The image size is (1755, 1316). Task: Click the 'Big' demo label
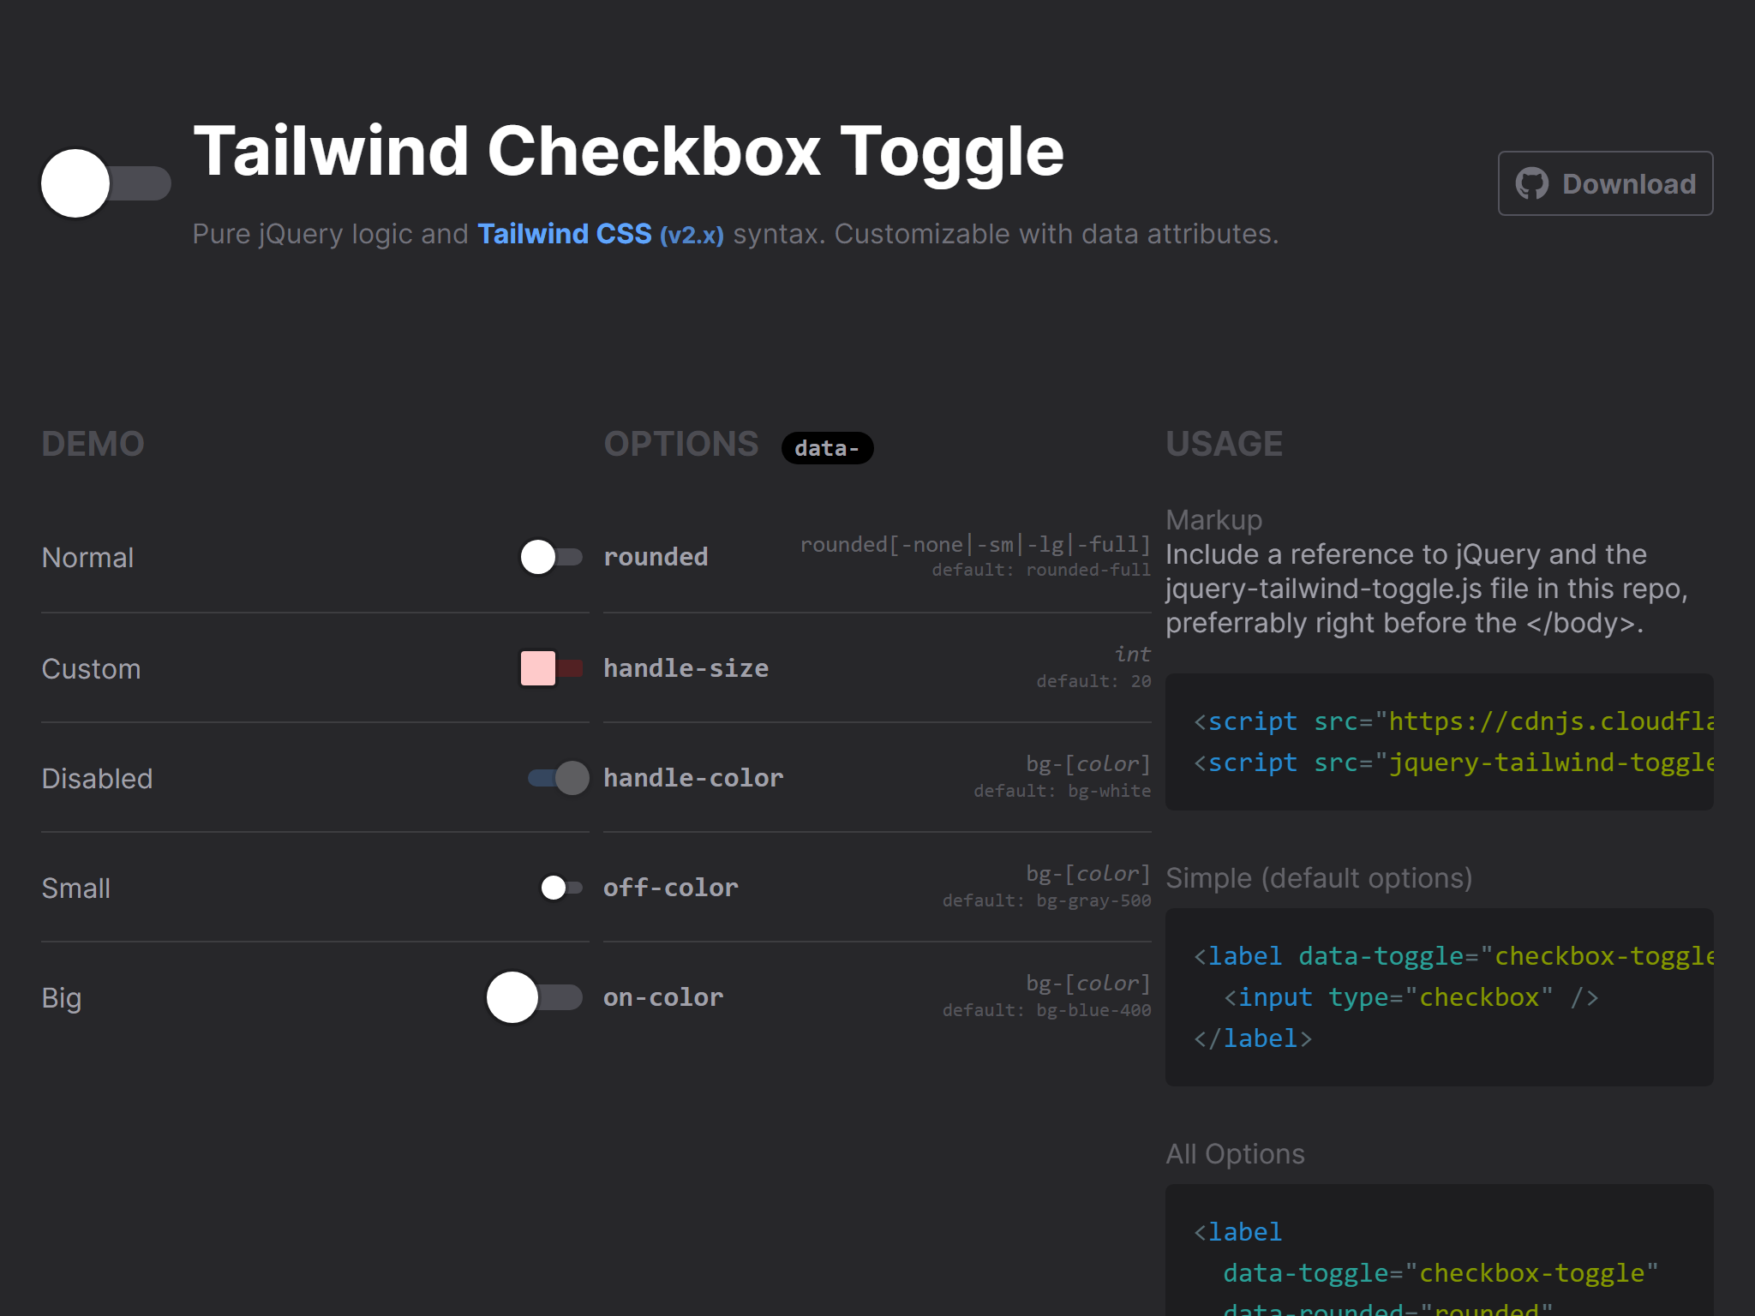pyautogui.click(x=61, y=998)
